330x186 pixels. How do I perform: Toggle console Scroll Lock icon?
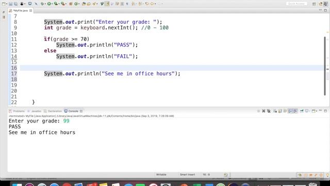(280, 111)
